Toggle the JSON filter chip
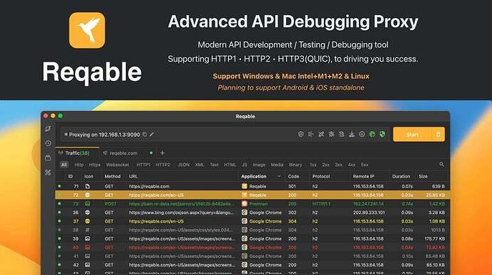This screenshot has height=275, width=492. click(x=184, y=165)
